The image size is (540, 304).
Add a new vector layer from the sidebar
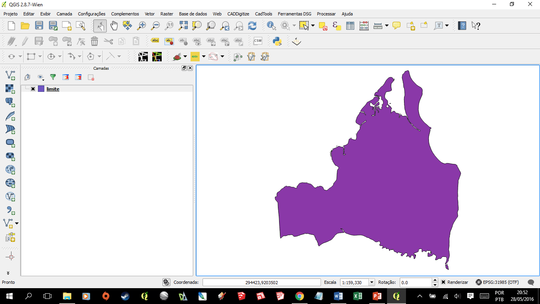pyautogui.click(x=10, y=75)
